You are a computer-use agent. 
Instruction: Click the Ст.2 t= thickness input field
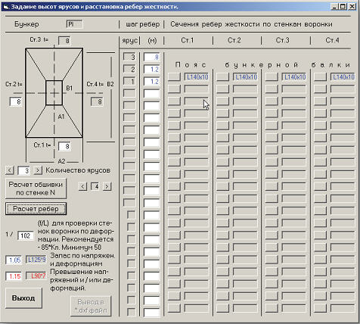[16, 101]
